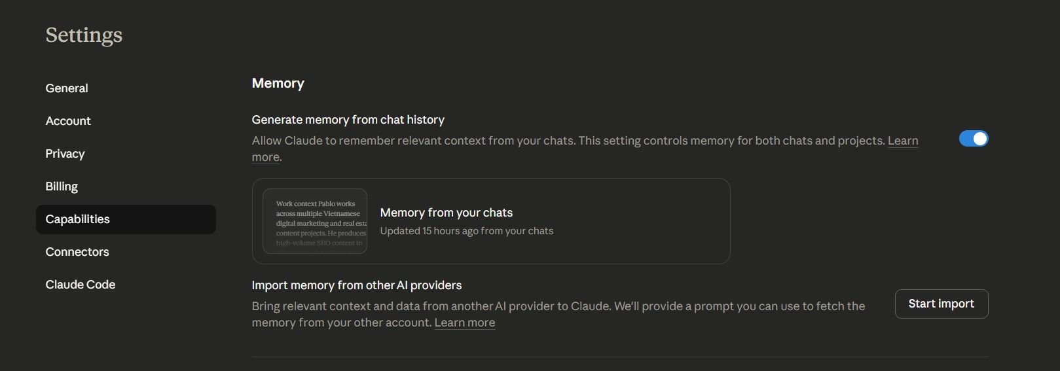Go to Account settings
1060x371 pixels.
68,121
